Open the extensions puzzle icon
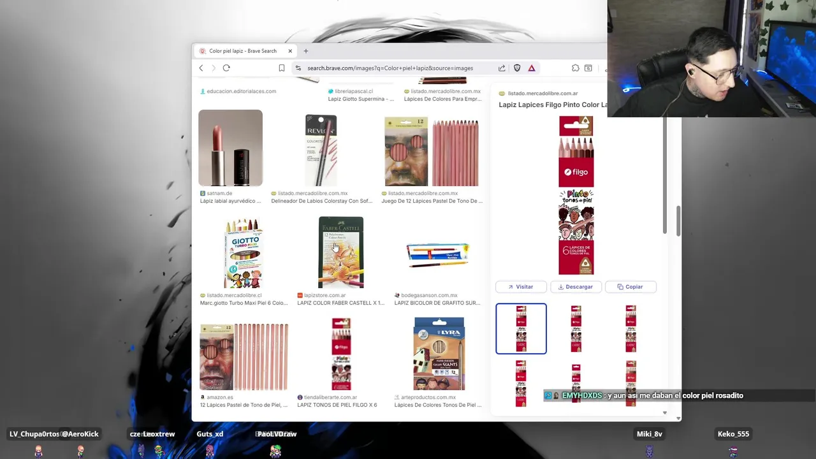The image size is (816, 459). [x=576, y=68]
